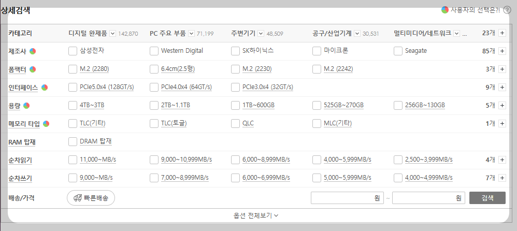Screen dimensions: 517x231
Task: Check the 4TB~3TB capacity checkbox
Action: (x=73, y=106)
